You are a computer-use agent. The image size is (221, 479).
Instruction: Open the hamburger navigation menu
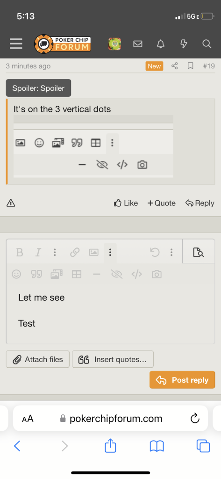tap(16, 44)
